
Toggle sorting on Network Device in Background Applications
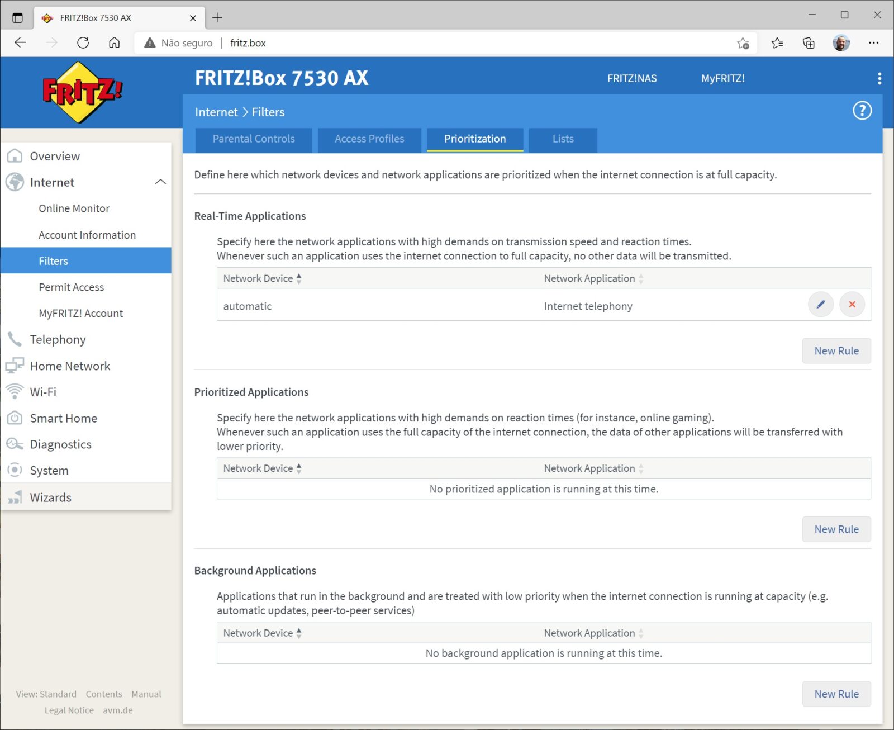pos(299,632)
